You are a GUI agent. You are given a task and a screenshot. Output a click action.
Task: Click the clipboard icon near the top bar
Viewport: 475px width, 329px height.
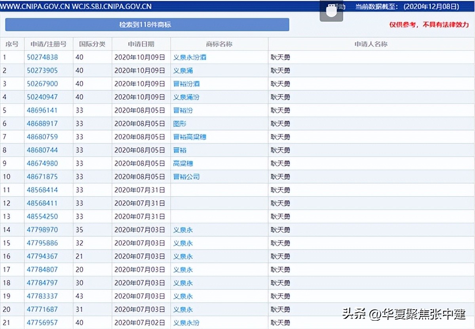pyautogui.click(x=331, y=10)
